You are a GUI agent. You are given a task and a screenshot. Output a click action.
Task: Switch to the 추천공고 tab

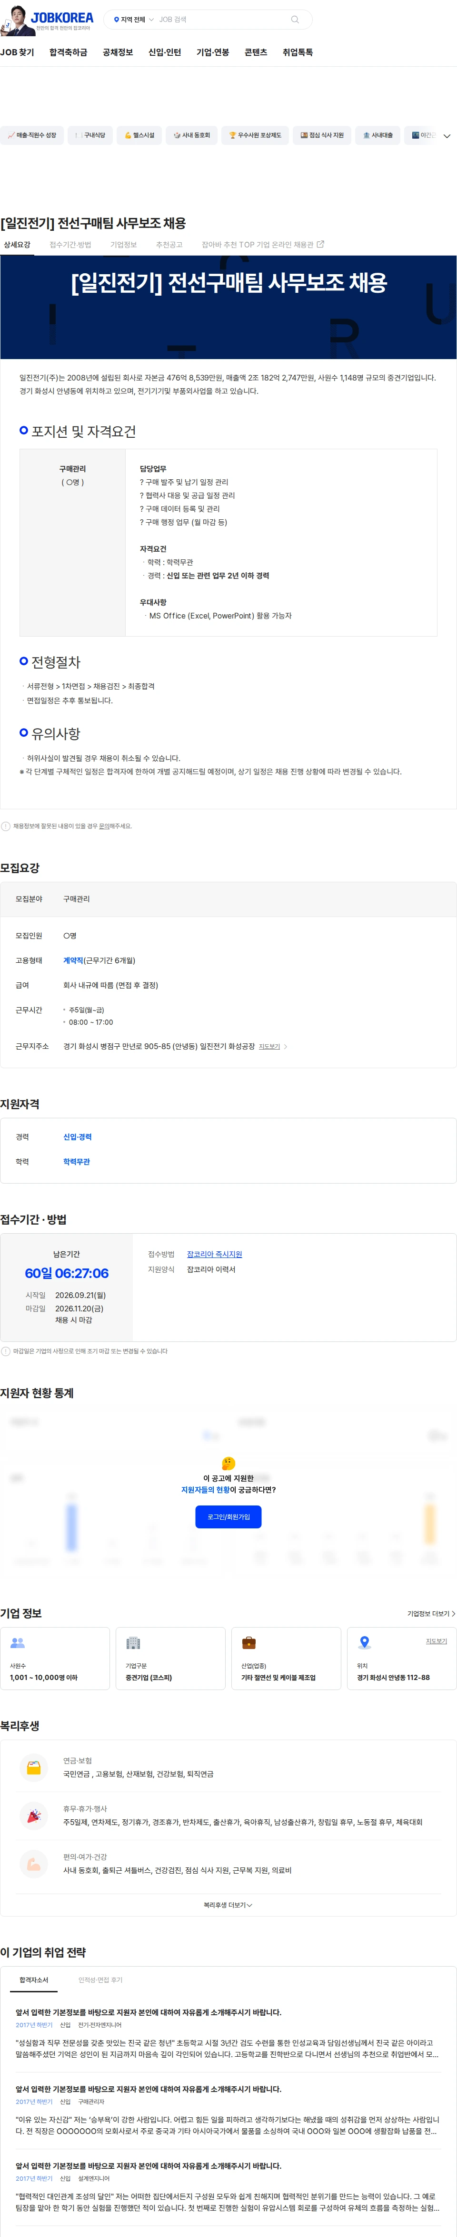click(x=169, y=245)
